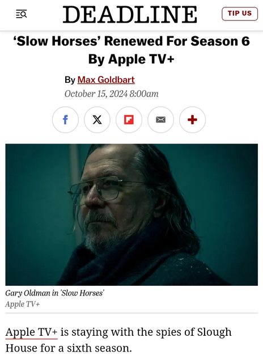Image resolution: width=263 pixels, height=363 pixels.
Task: Follow the underlined Apple TV+ link
Action: pos(32,332)
